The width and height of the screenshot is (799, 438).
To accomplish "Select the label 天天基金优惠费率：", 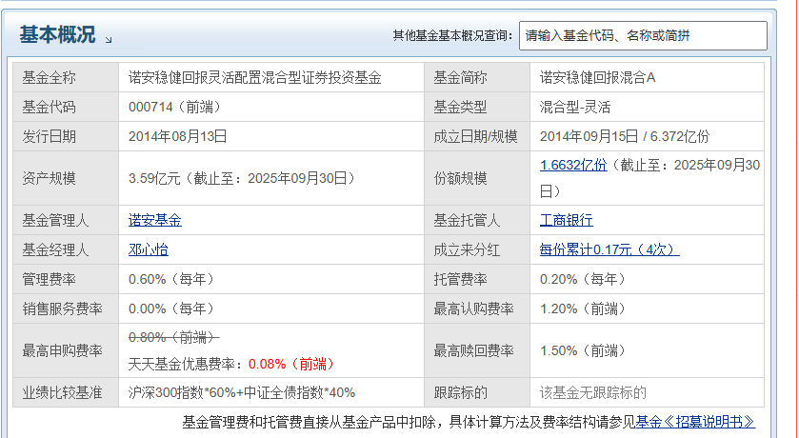I will 188,364.
